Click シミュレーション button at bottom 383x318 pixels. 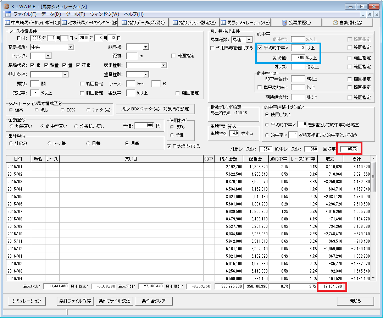click(x=27, y=301)
